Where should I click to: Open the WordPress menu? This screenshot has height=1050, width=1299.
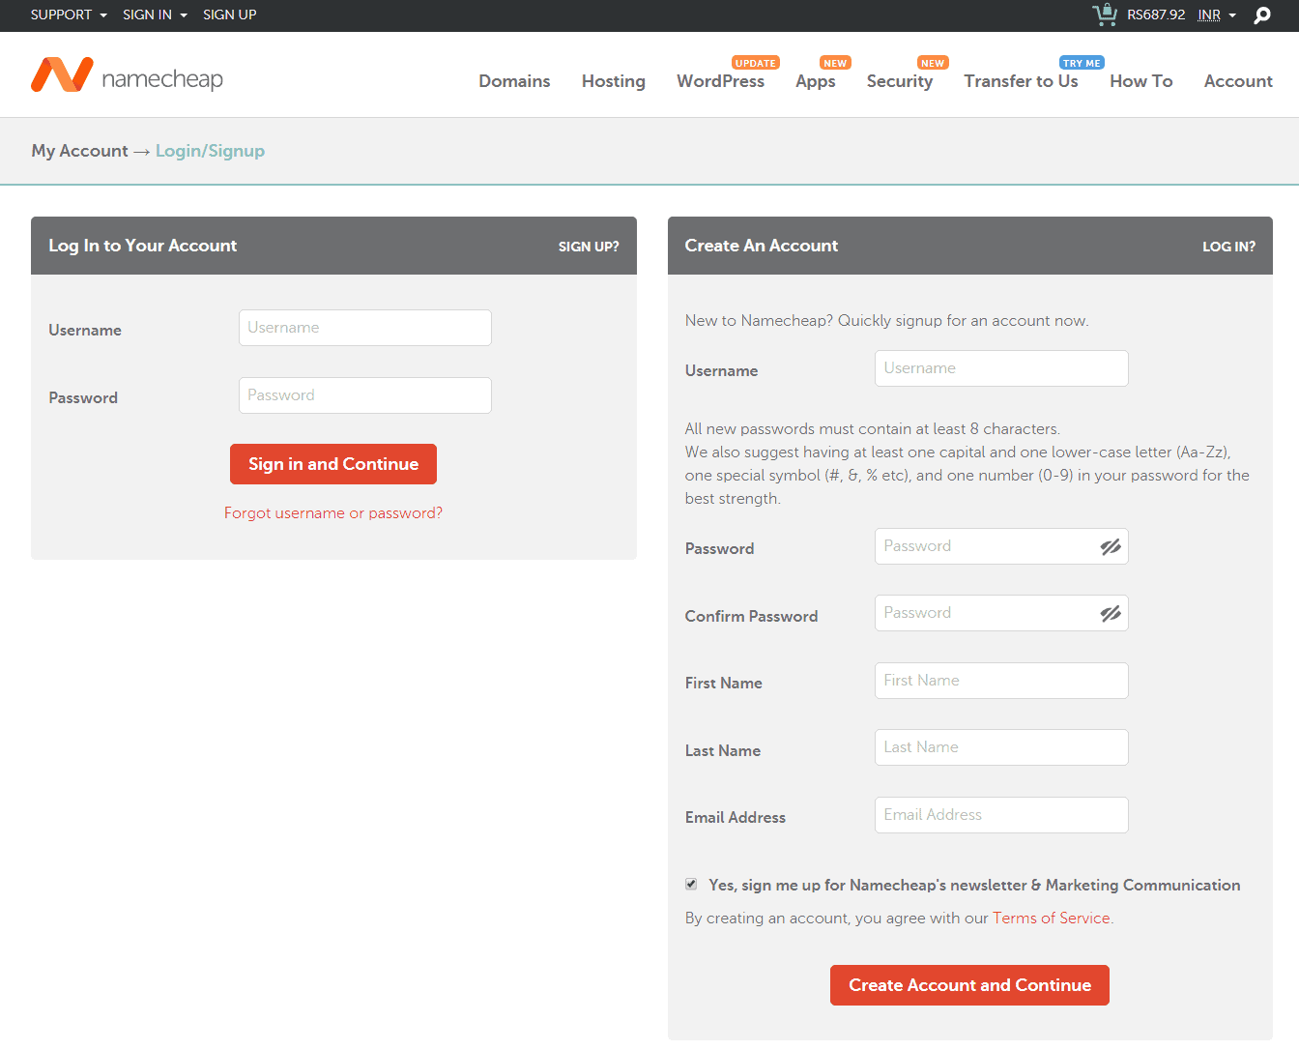[720, 81]
